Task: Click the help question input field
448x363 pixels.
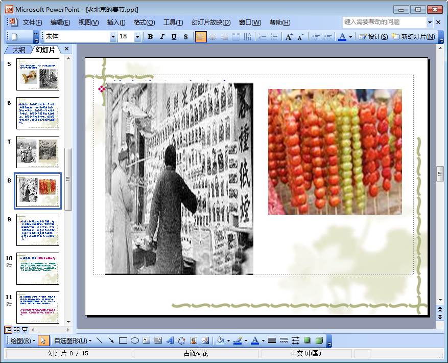Action: pos(385,22)
